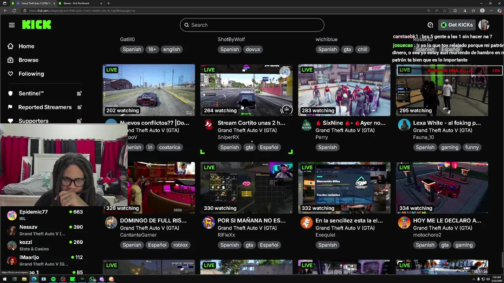Screen dimensions: 504x283
Task: Click Español tag under RiFleXx
Action: tap(269, 245)
